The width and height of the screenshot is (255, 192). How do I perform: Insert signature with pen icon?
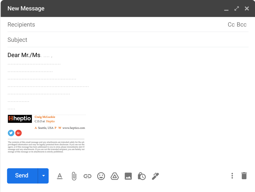point(155,176)
